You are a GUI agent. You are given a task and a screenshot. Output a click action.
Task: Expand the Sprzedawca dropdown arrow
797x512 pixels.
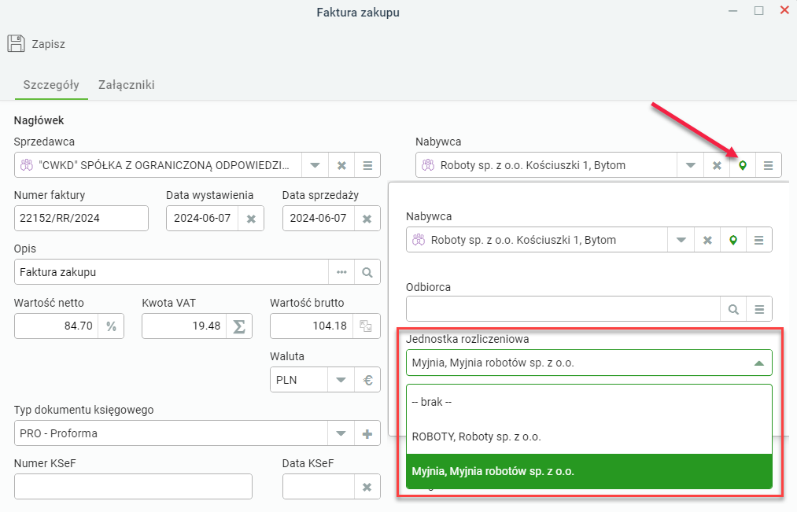point(315,166)
